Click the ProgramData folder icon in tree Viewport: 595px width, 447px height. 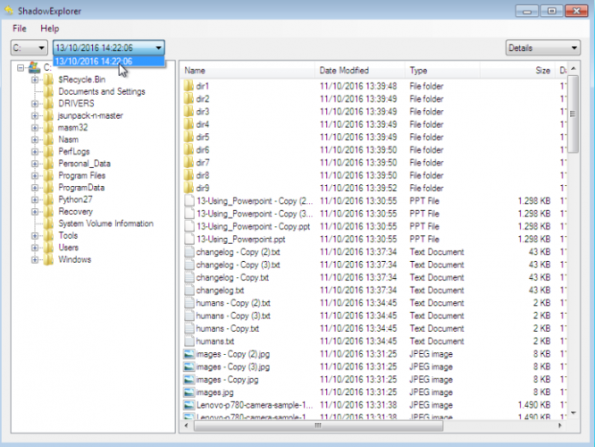coord(48,188)
